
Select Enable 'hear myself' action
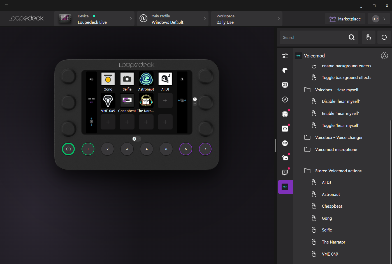coord(340,114)
